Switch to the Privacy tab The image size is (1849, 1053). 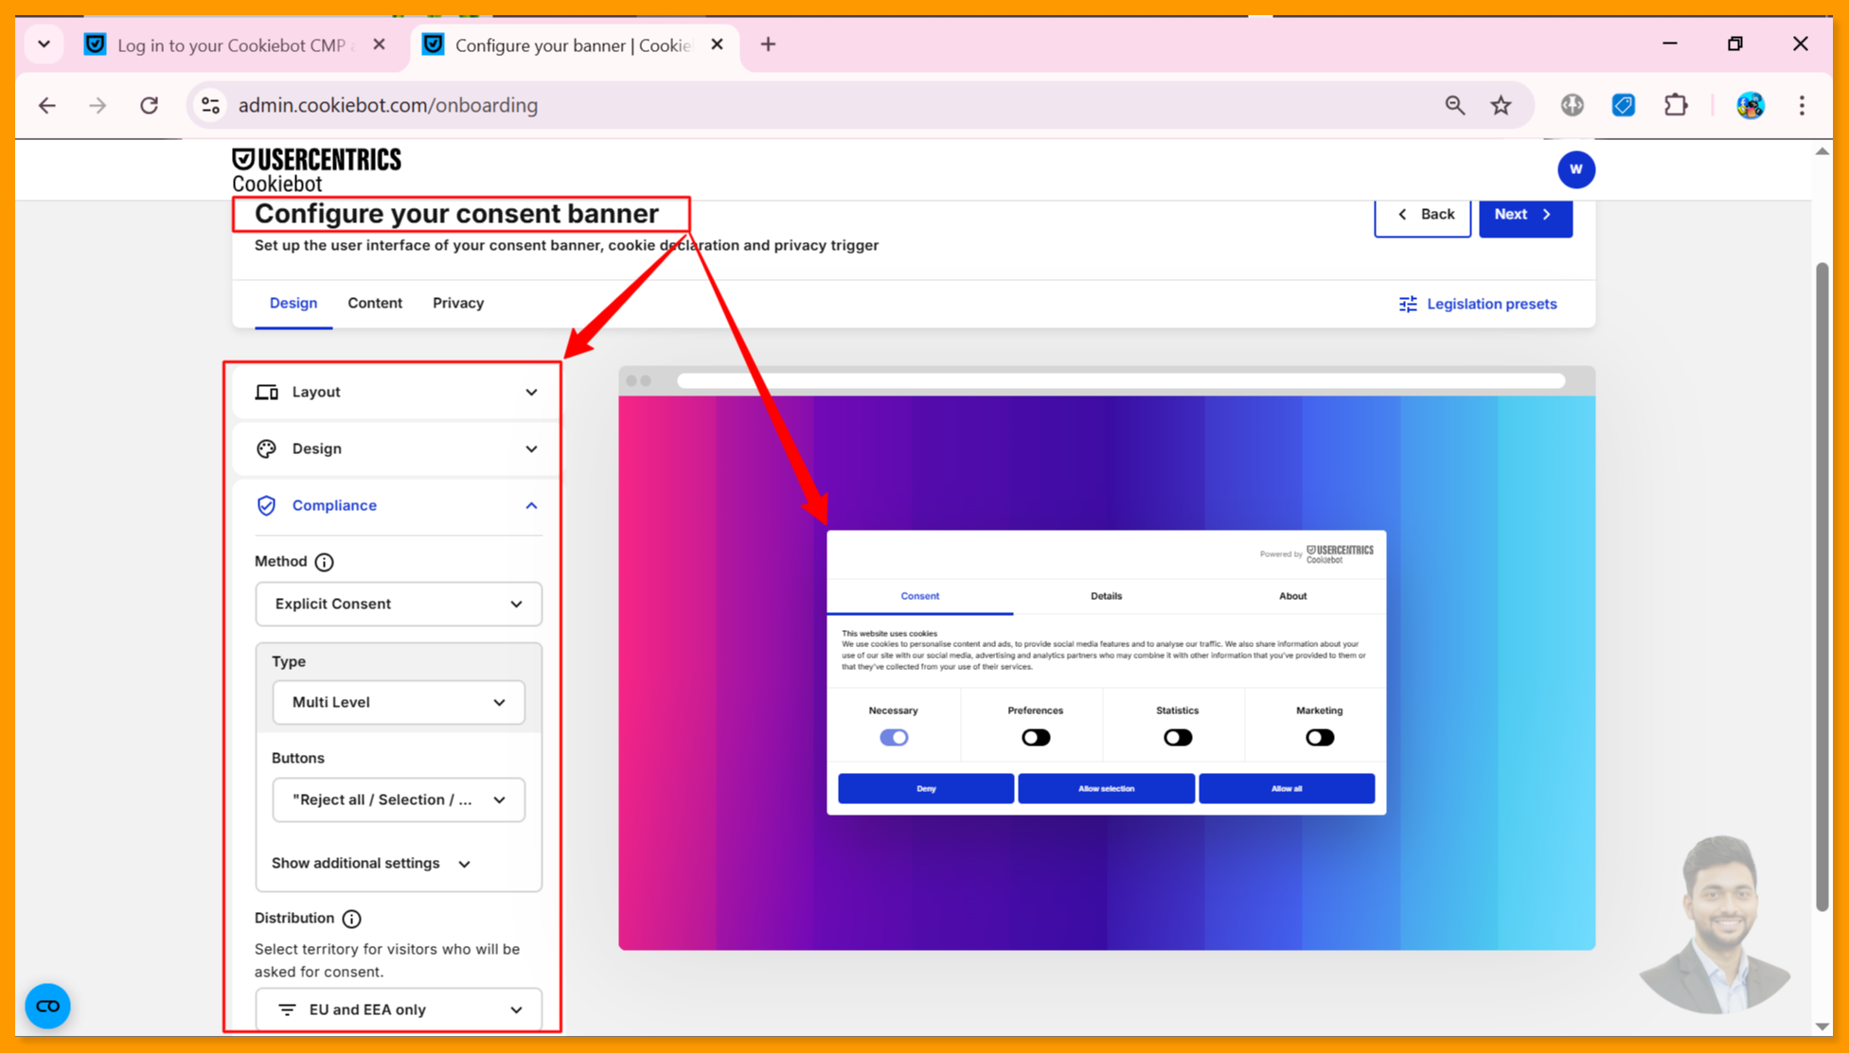click(x=457, y=303)
